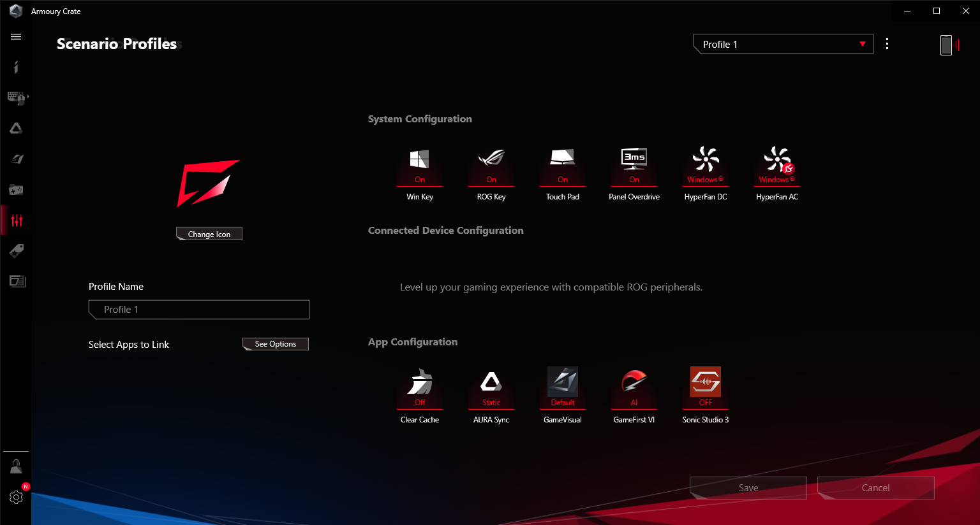
Task: Open the hamburger menu in sidebar
Action: (16, 37)
